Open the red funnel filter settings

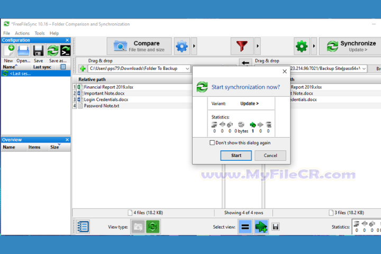click(x=242, y=46)
